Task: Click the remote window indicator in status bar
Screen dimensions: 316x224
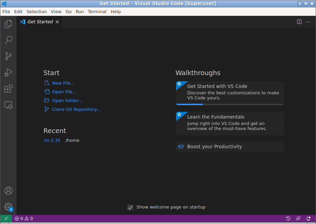Action: (6, 219)
